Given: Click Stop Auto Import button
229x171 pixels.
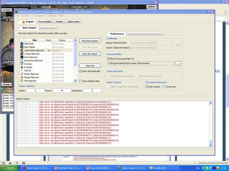Looking at the screenshot, I should click(x=90, y=41).
